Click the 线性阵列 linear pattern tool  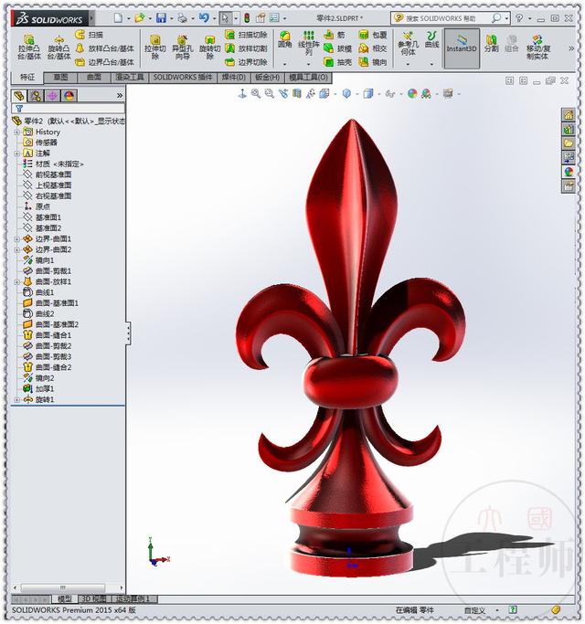(309, 43)
